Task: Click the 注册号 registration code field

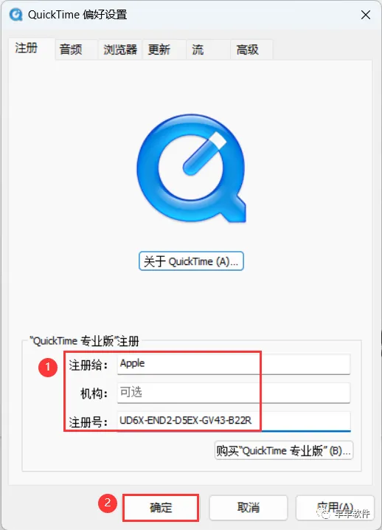Action: 233,421
